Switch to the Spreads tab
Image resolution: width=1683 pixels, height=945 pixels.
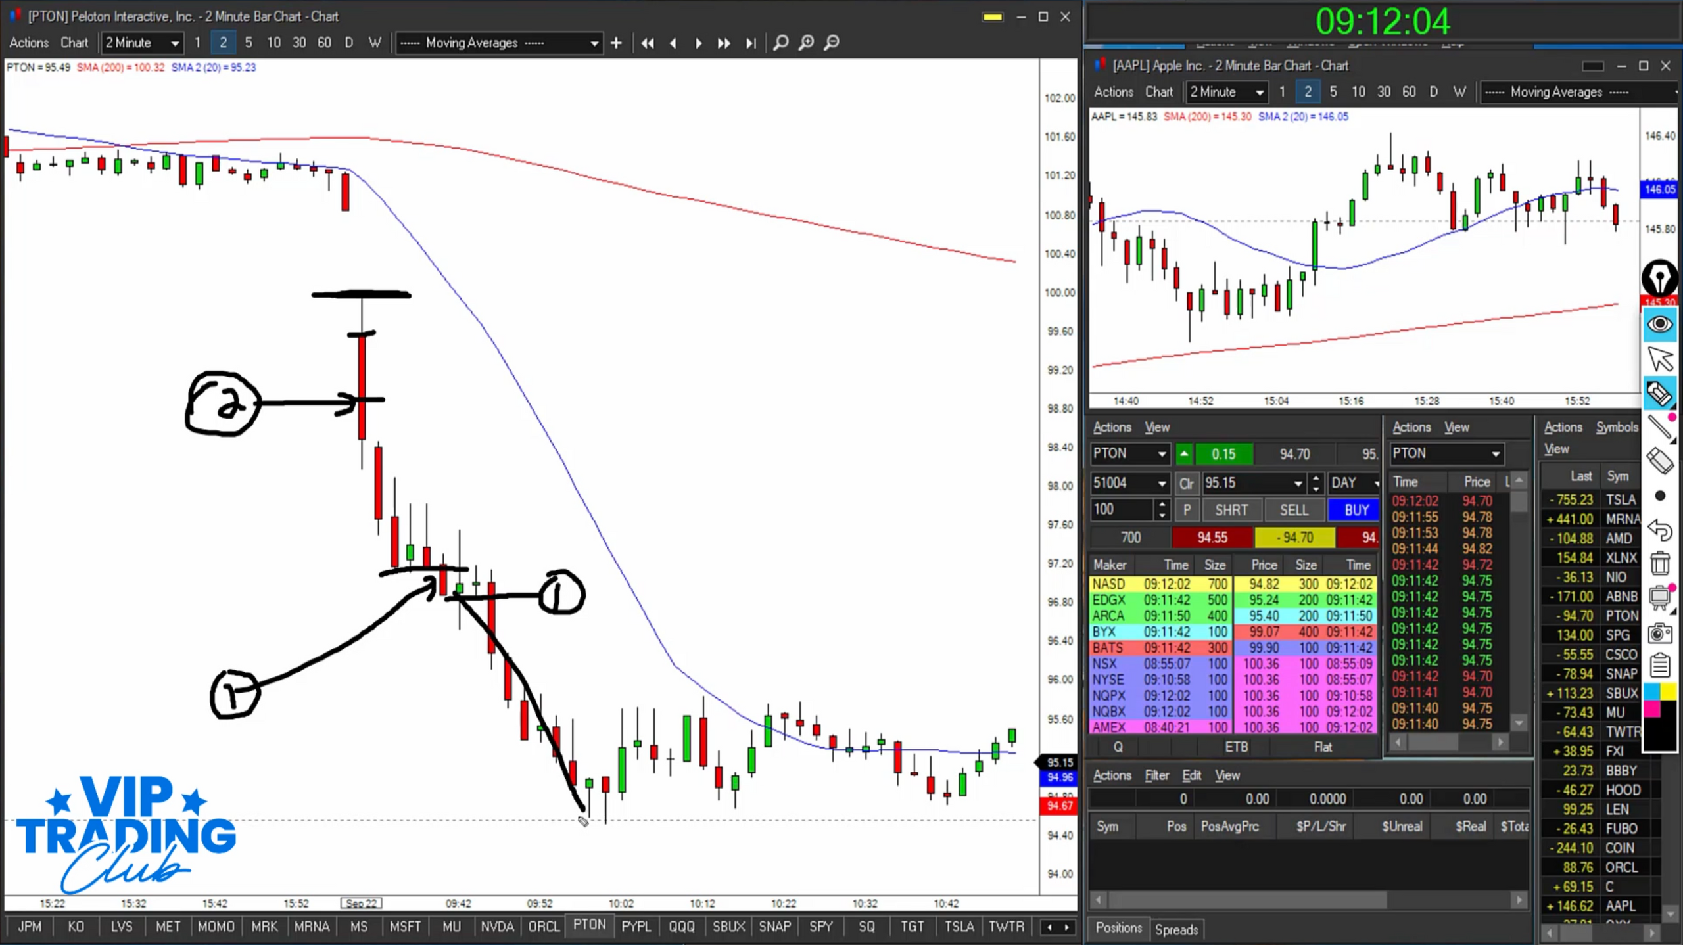pos(1177,929)
